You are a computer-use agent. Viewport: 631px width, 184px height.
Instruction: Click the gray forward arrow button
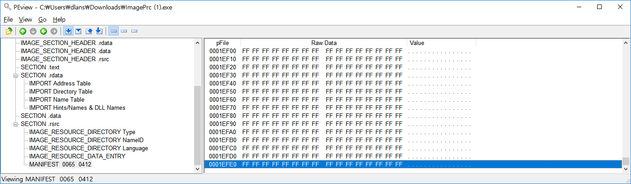(x=54, y=31)
